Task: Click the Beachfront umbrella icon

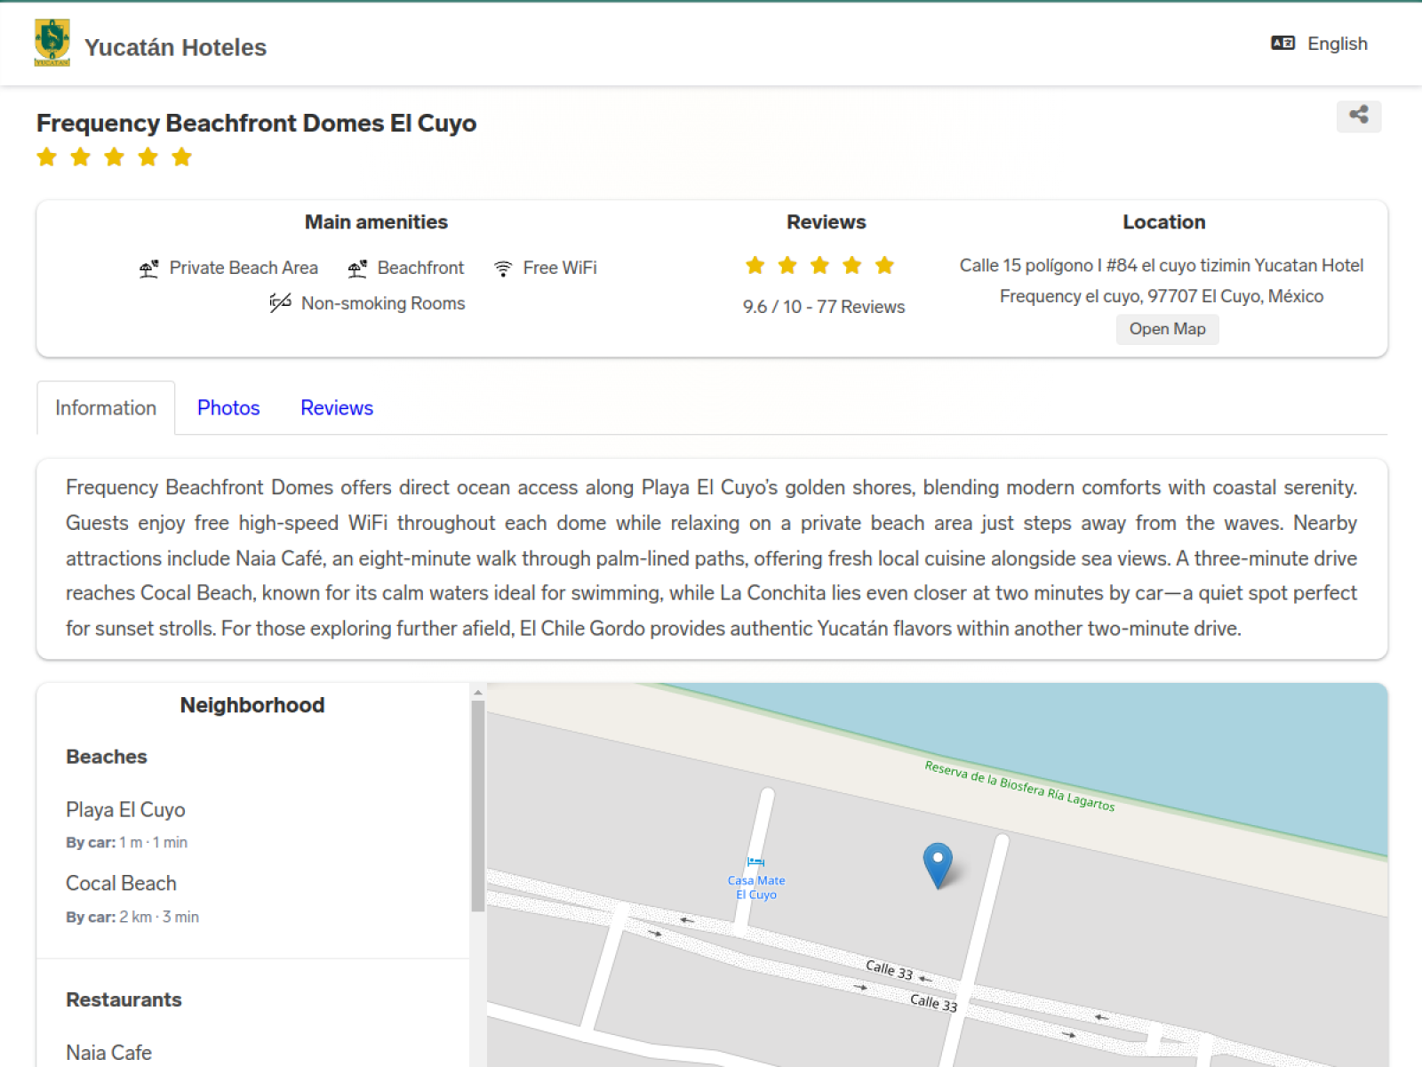Action: (x=357, y=269)
